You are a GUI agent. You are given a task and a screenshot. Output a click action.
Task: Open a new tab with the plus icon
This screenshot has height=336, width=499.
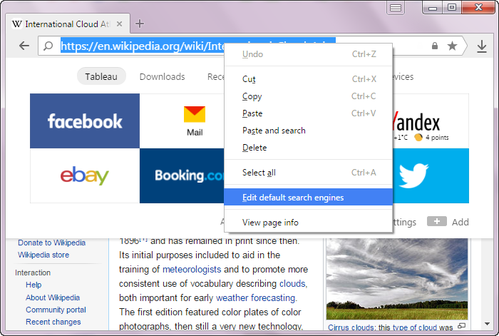click(140, 24)
